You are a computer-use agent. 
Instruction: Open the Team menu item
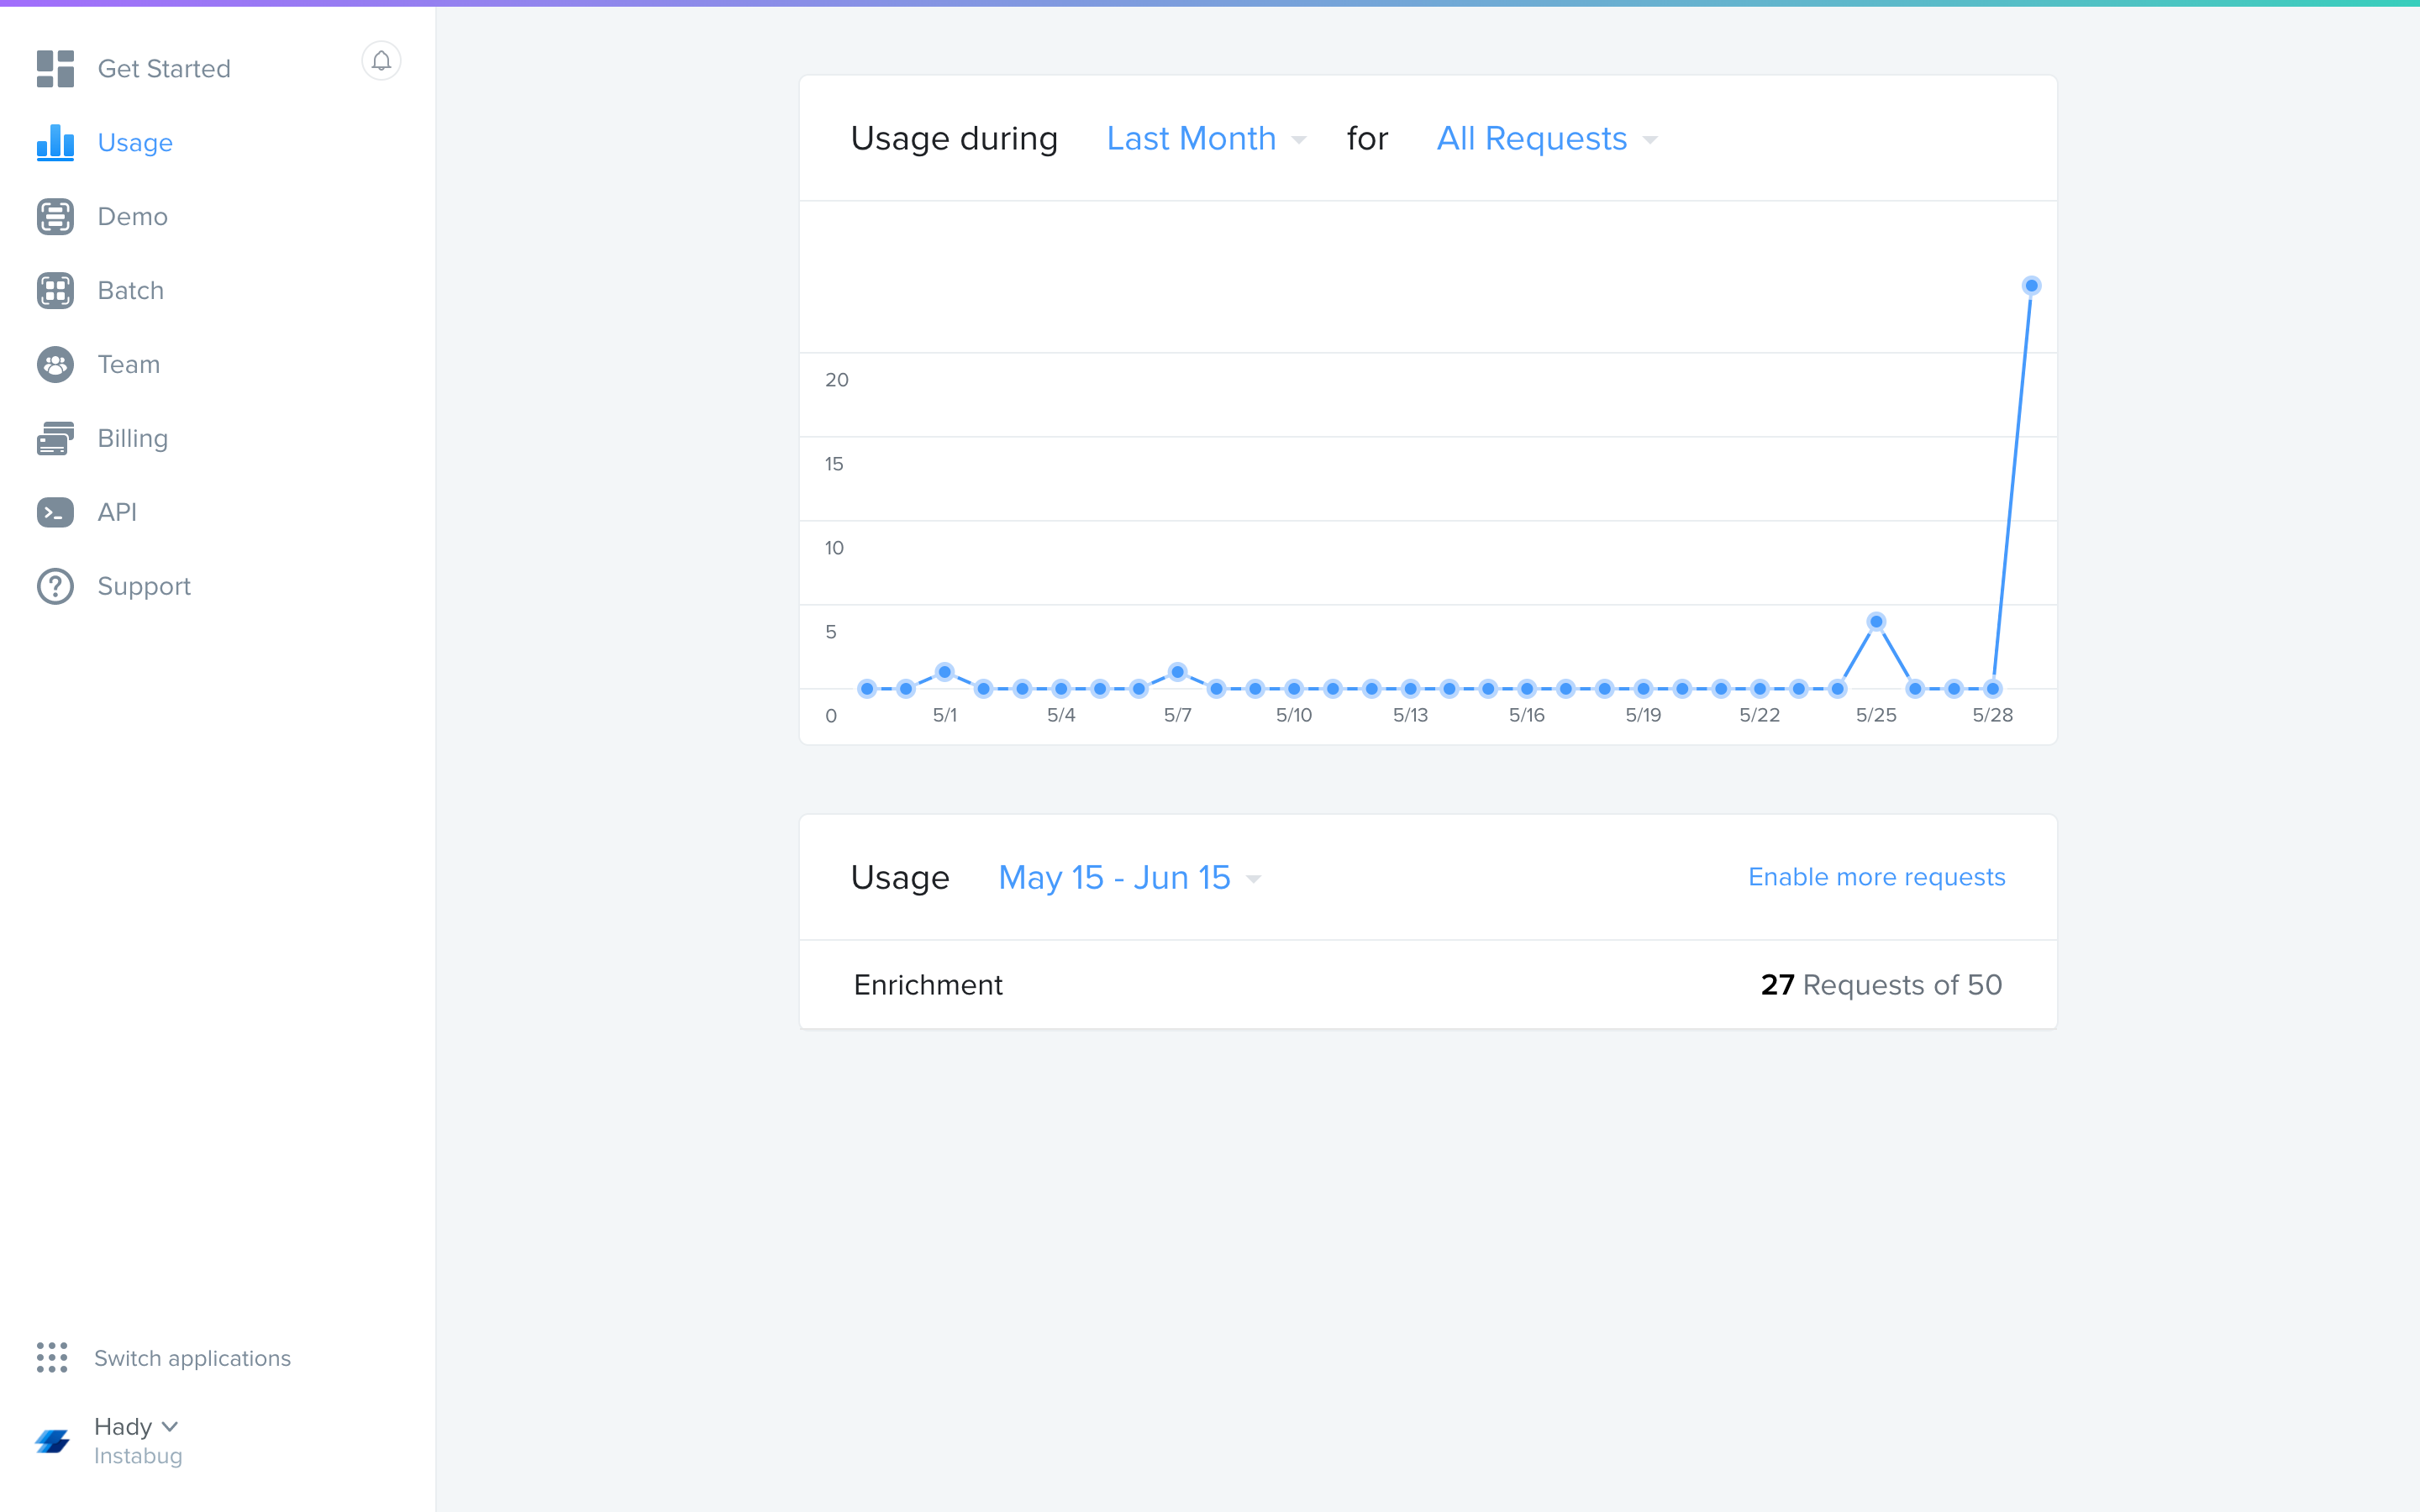128,364
